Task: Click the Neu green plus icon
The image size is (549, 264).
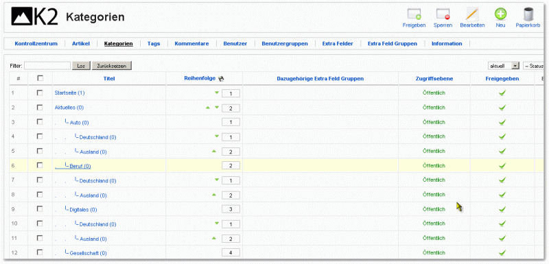Action: (500, 14)
